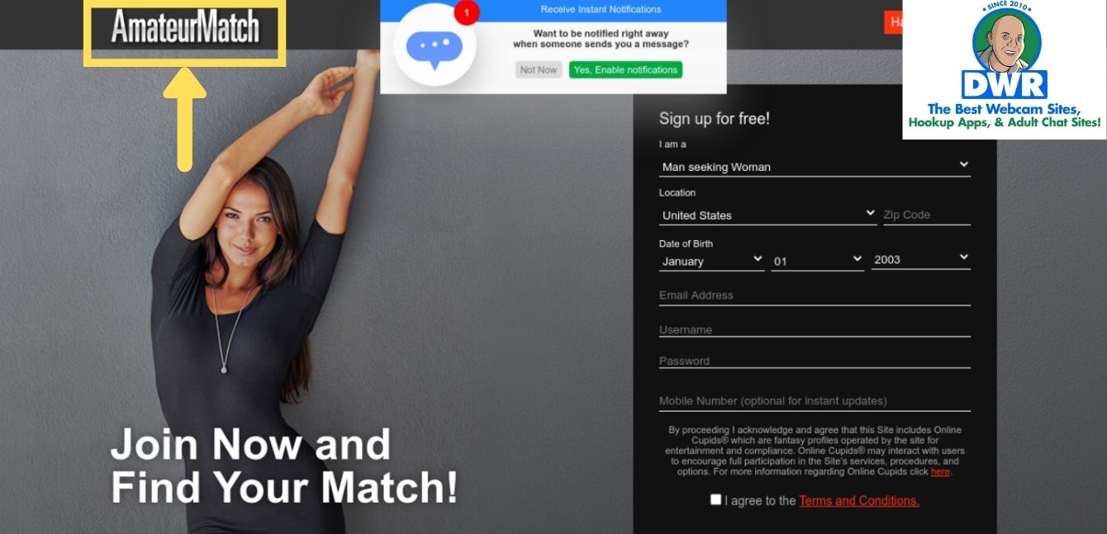
Task: Follow the Online Cupids here link
Action: tap(940, 472)
